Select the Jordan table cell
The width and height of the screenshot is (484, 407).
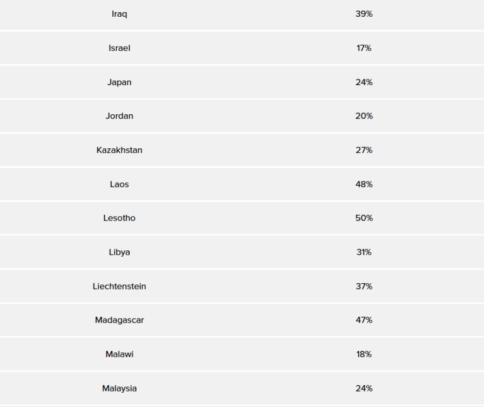[119, 116]
